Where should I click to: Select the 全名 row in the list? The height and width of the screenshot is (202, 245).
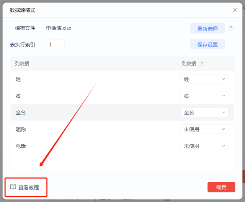tap(122, 112)
